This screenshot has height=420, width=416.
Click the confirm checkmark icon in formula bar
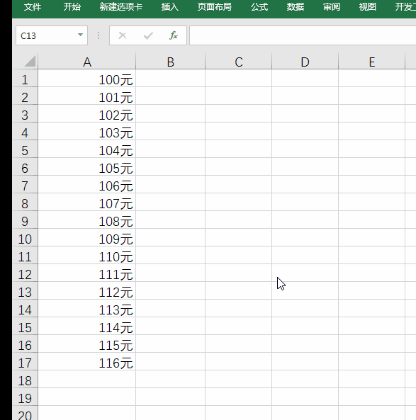[x=148, y=35]
